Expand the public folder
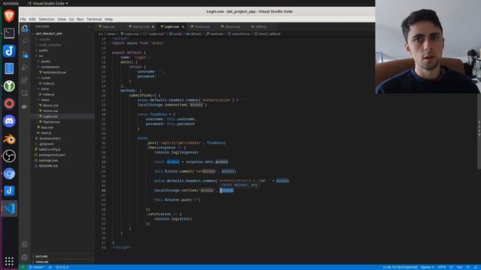Viewport: 481px width, 270px height. tap(44, 50)
